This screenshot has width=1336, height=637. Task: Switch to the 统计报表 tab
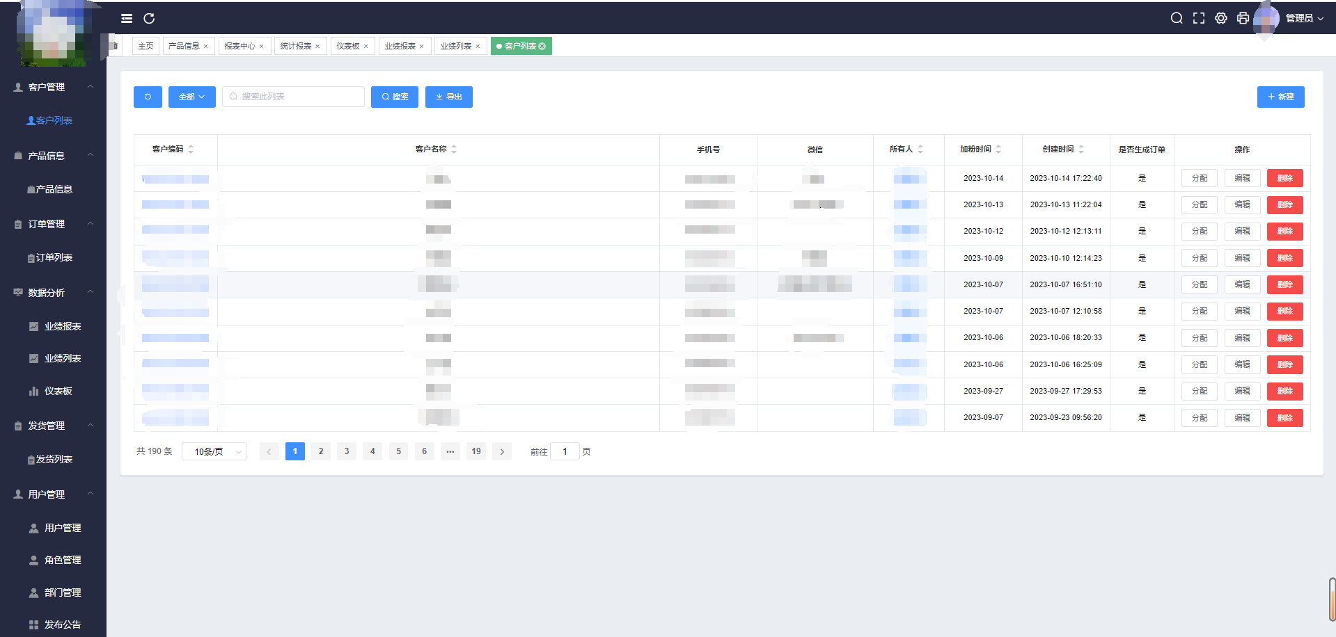point(296,46)
